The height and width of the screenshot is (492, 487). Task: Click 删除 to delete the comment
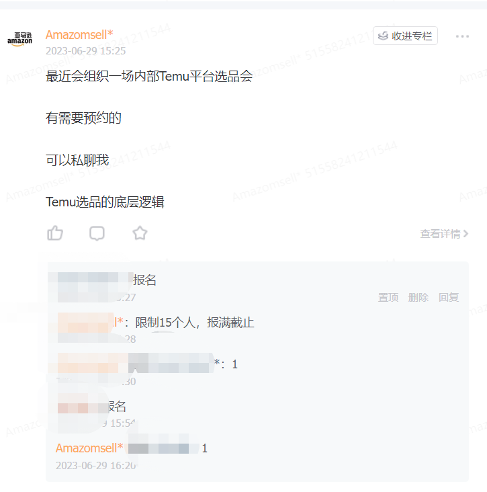point(418,297)
